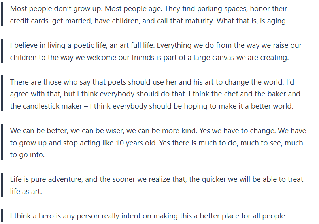Click the words "to go into."
319x224 pixels.
point(27,155)
